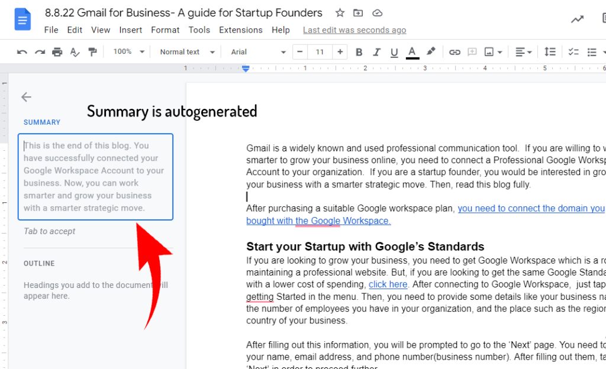Run spelling and grammar check
Viewport: 606px width, 369px height.
click(x=75, y=51)
